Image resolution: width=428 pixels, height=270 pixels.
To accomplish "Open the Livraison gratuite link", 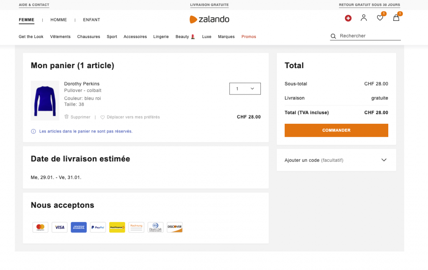I will (x=209, y=5).
